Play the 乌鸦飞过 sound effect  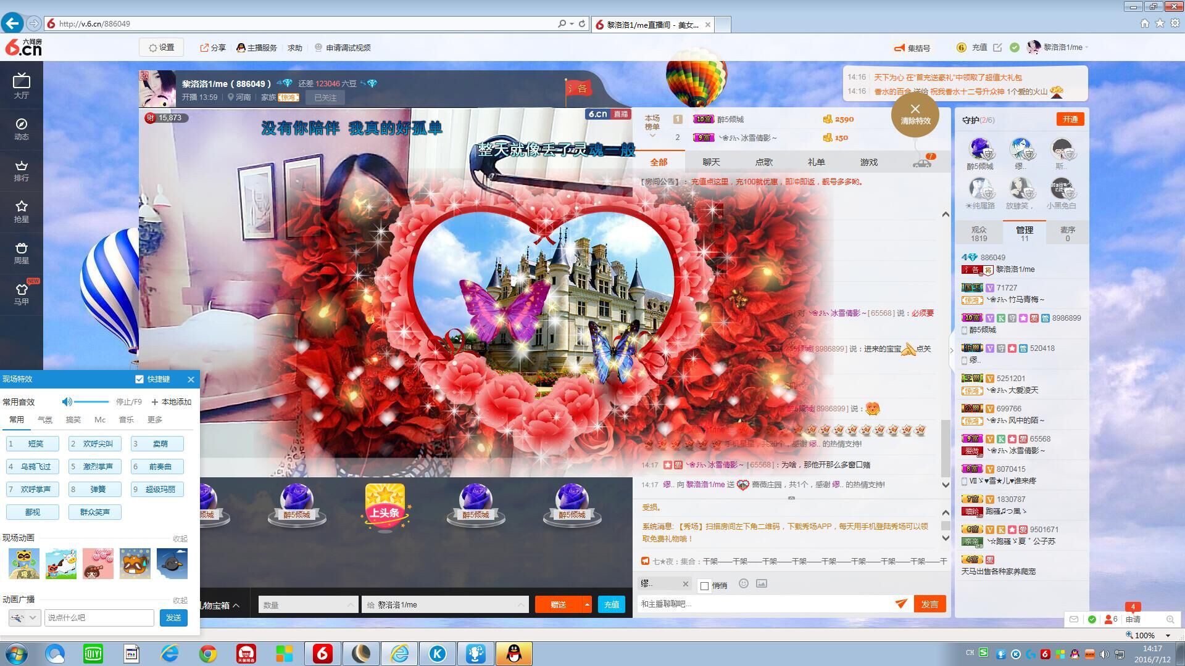(x=33, y=466)
